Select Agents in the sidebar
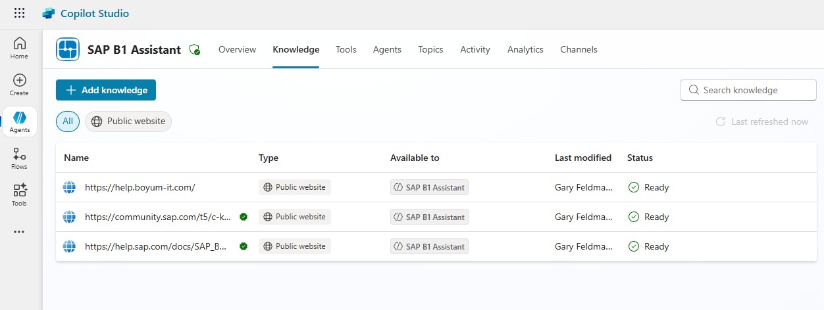This screenshot has height=310, width=824. click(20, 122)
